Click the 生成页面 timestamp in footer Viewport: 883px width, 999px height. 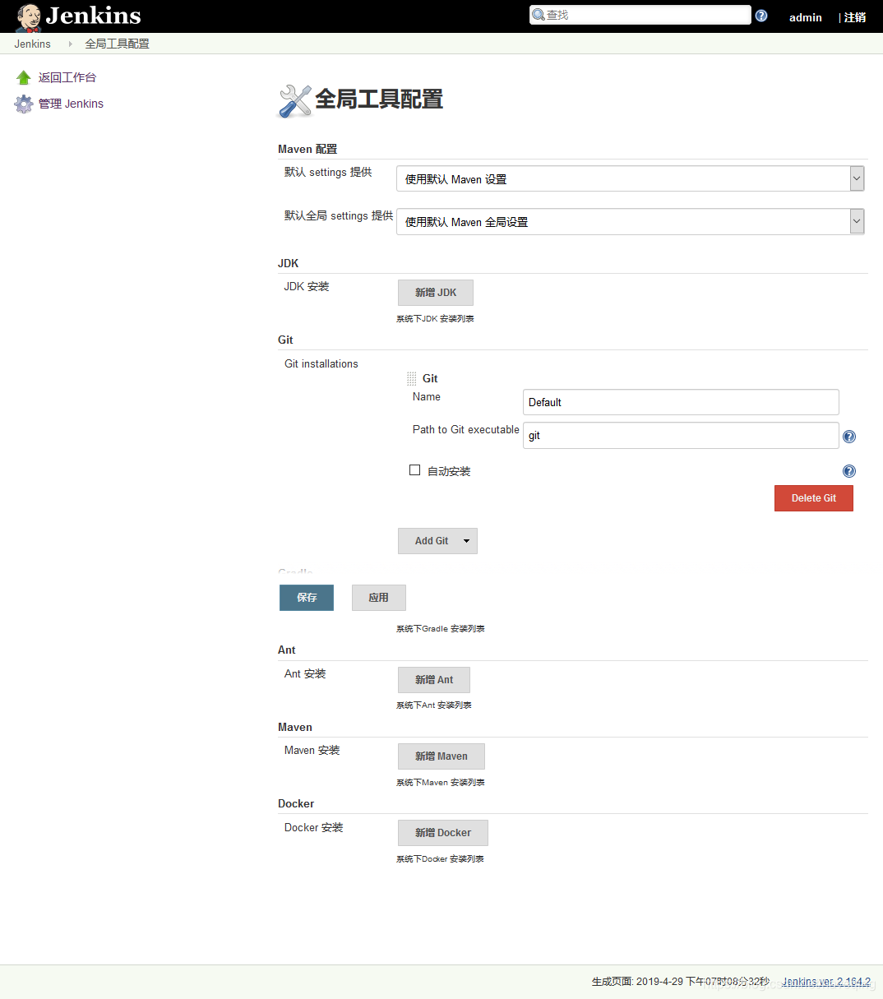tap(681, 982)
